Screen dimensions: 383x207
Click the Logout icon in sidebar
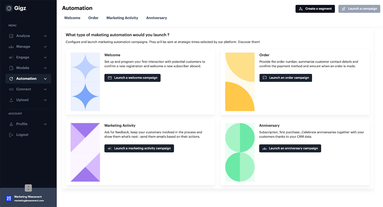click(11, 135)
